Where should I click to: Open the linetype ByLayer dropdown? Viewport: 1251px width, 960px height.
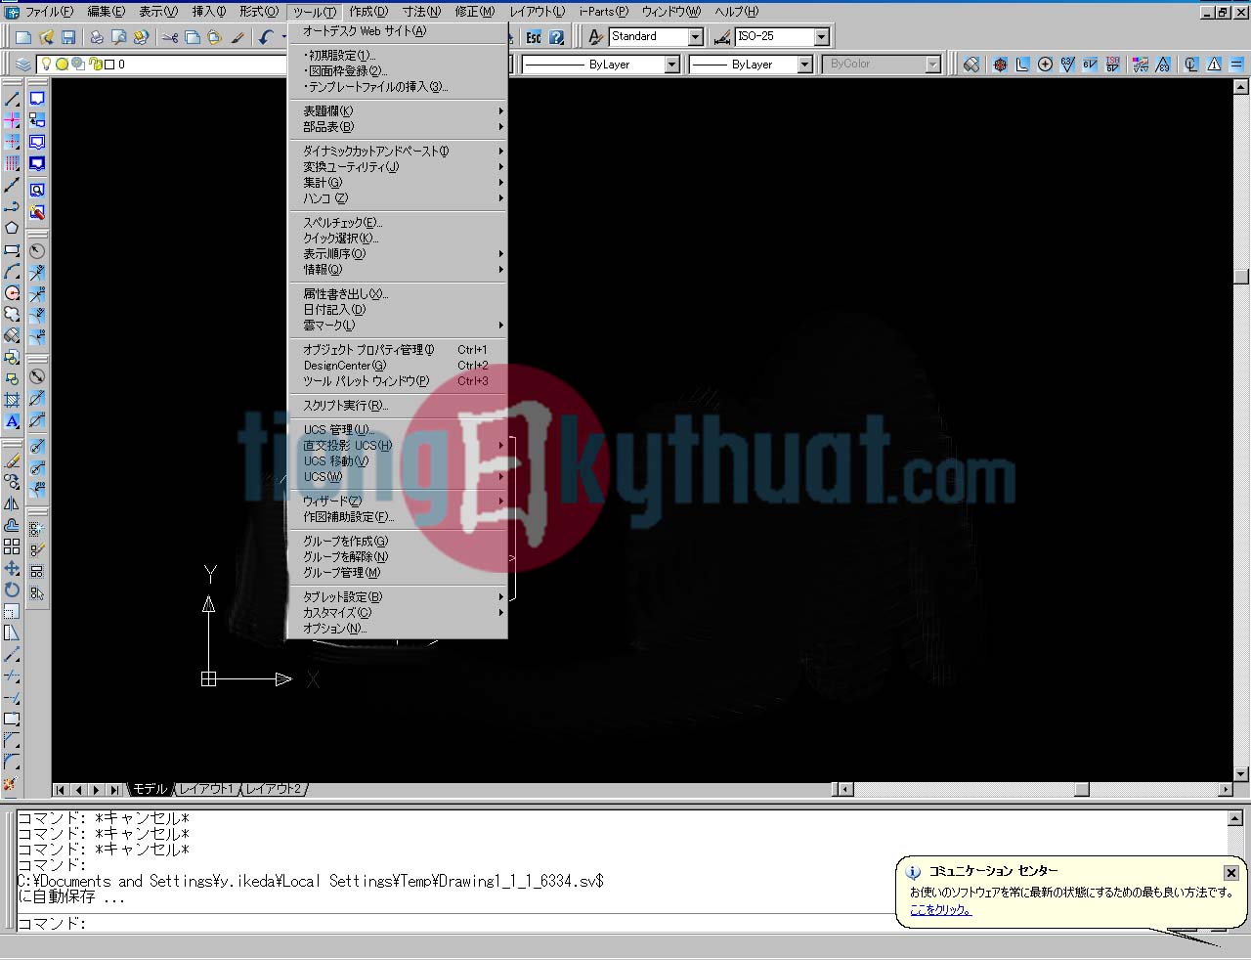point(672,65)
